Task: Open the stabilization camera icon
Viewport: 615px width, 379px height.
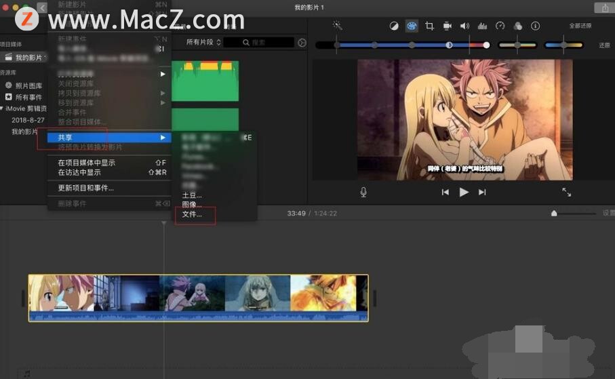Action: click(447, 26)
